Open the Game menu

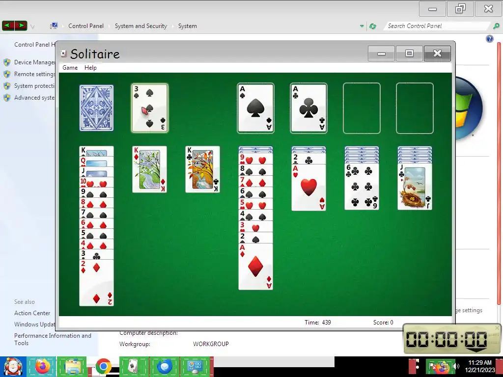[70, 68]
